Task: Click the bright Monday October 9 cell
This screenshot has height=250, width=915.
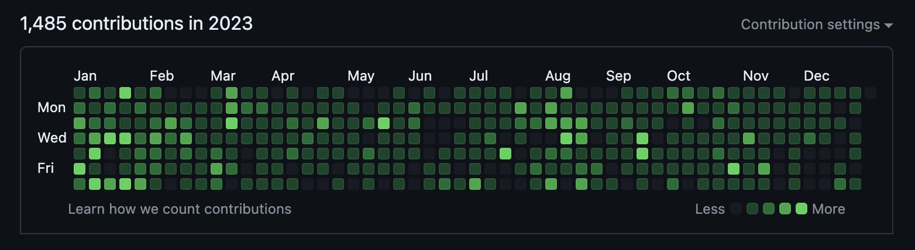Action: tap(688, 108)
